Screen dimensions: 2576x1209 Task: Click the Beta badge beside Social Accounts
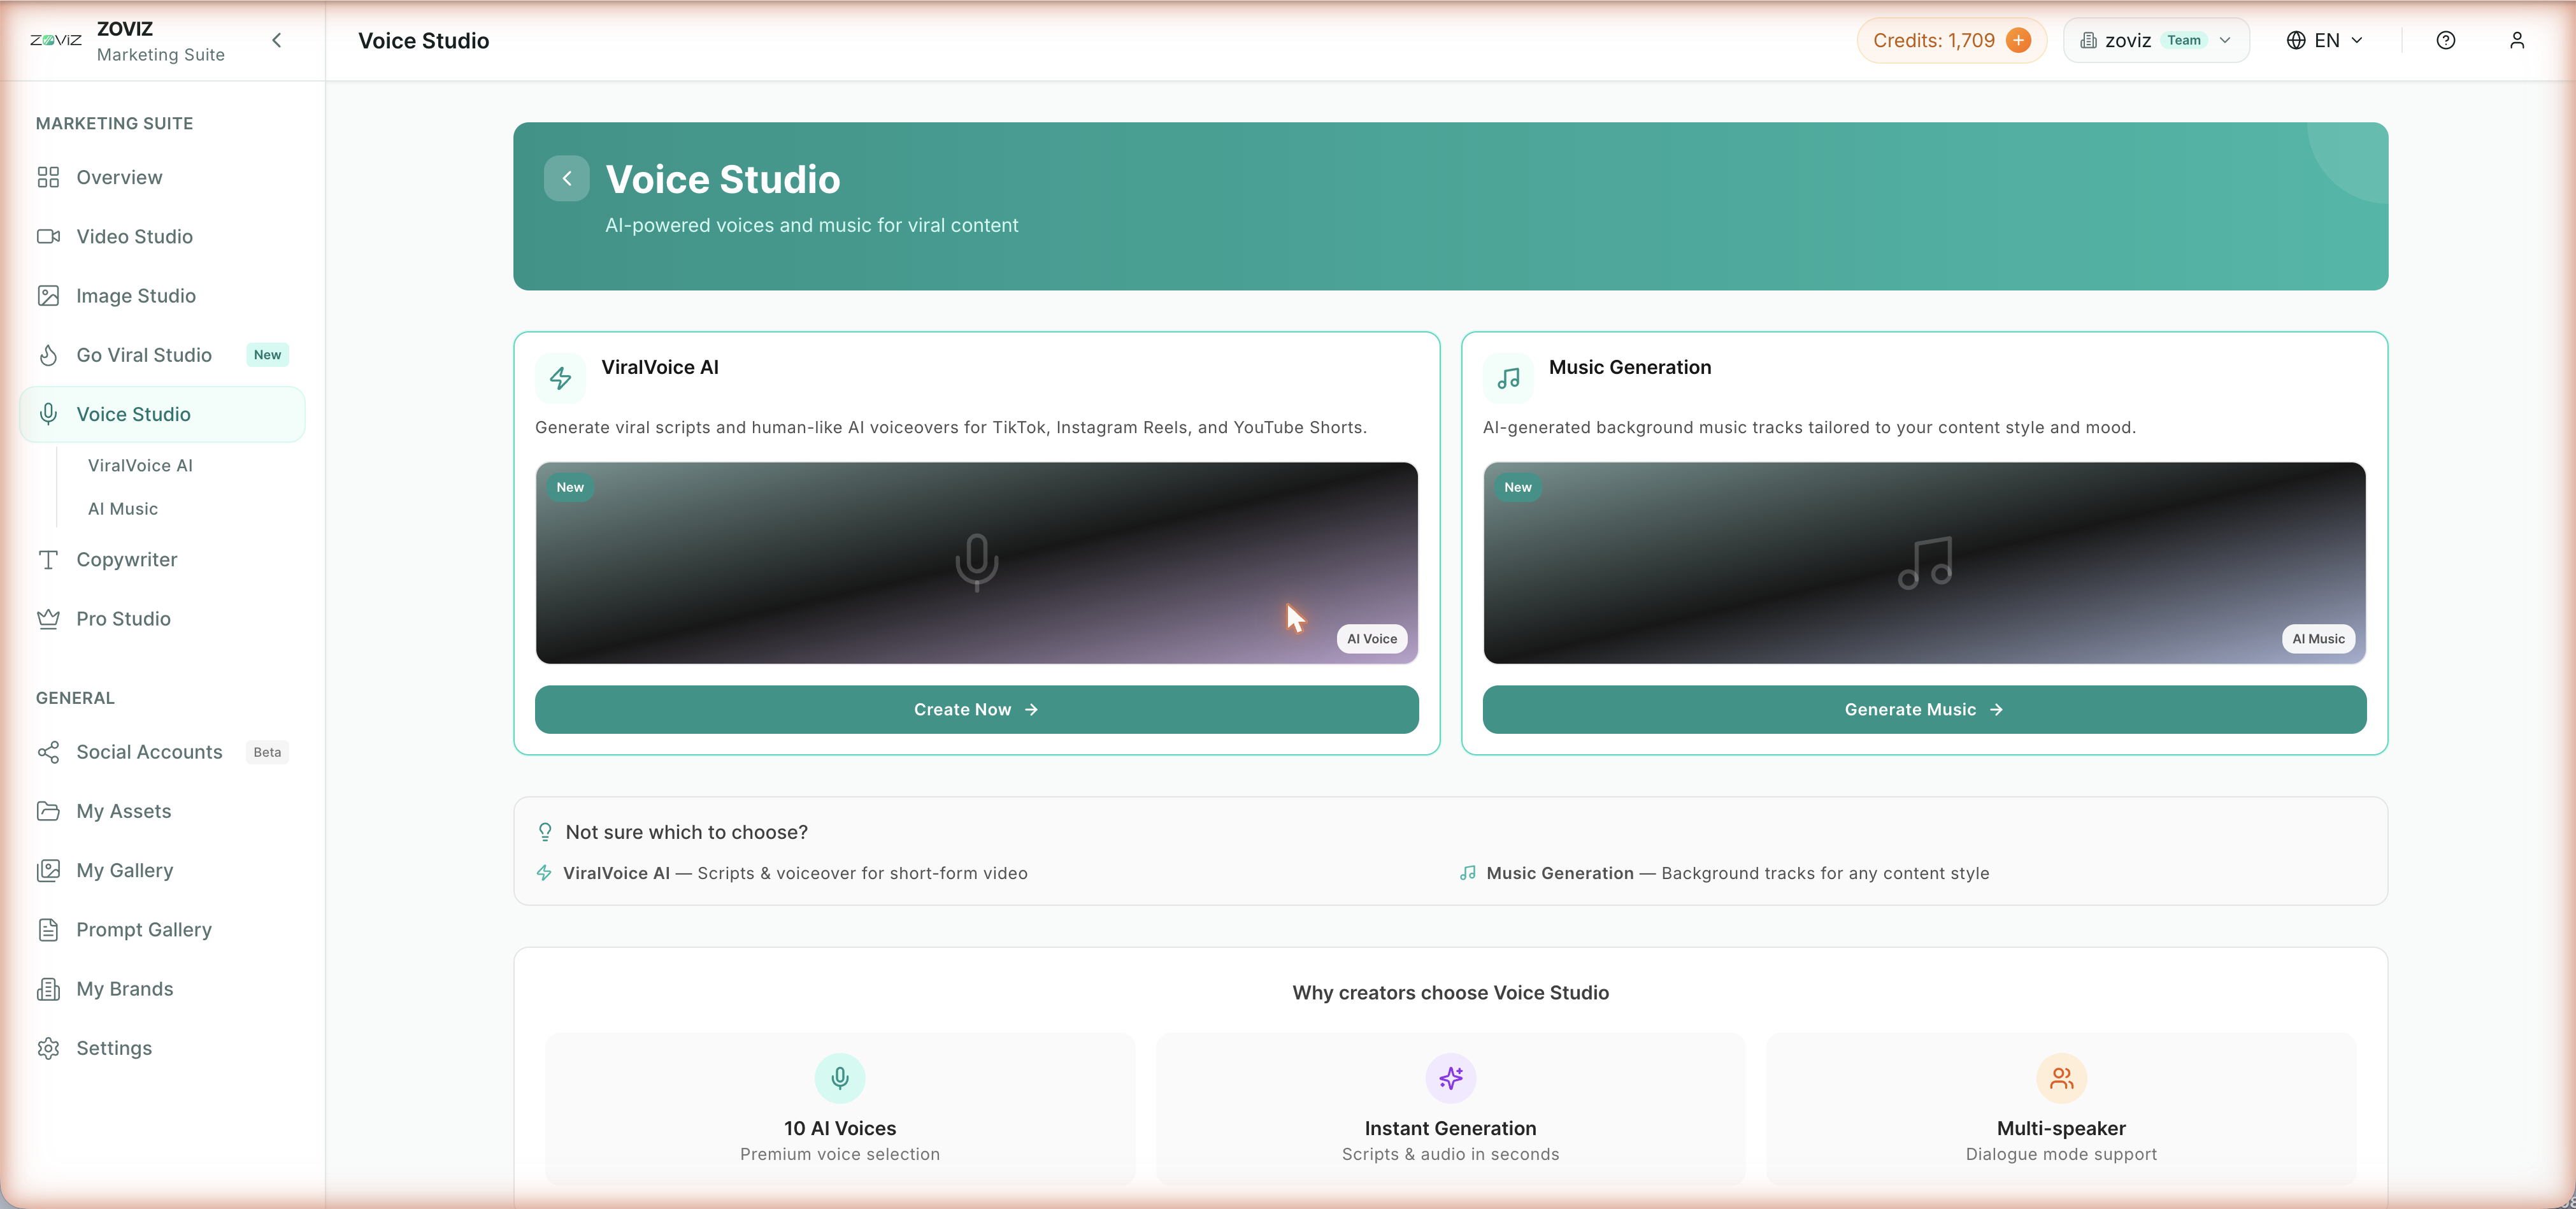[267, 752]
